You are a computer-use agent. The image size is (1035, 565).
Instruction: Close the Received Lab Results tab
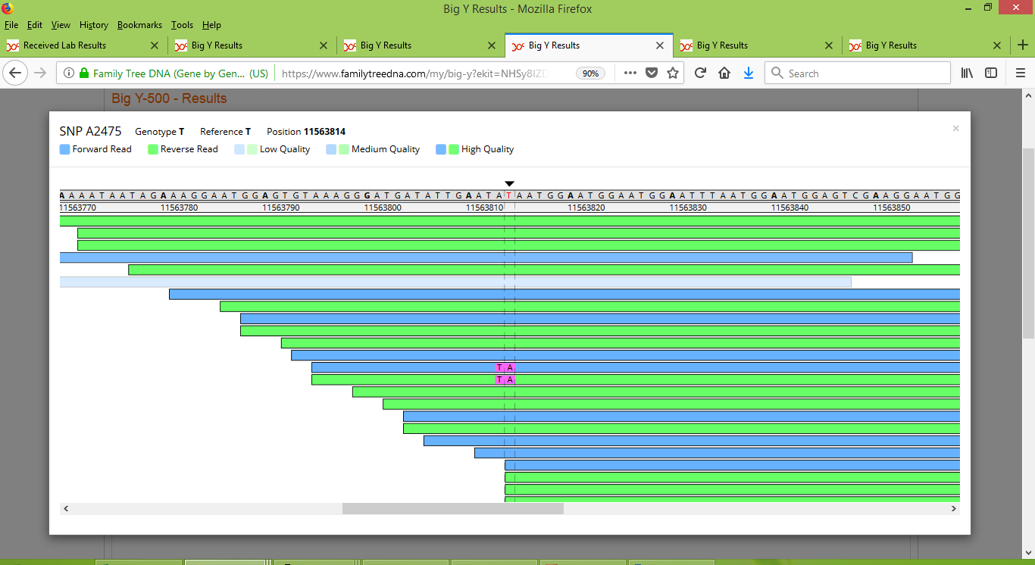pos(155,45)
